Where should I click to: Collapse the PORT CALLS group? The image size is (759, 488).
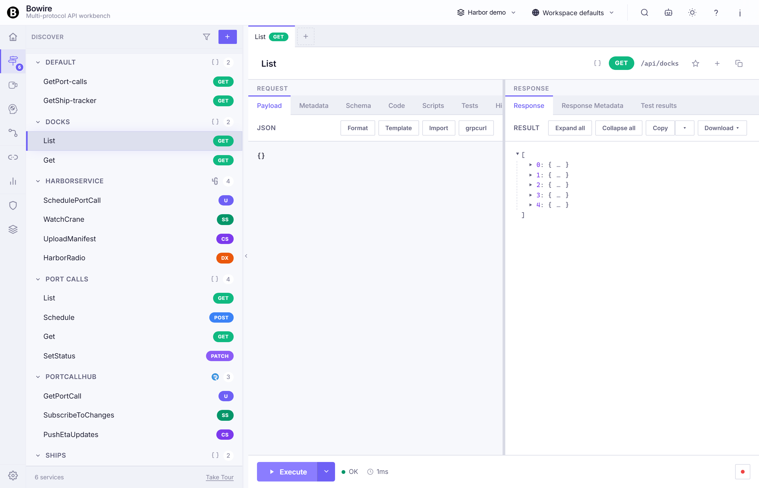[x=38, y=279]
